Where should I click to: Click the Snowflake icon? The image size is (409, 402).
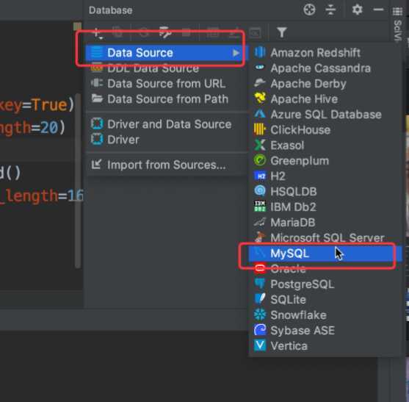(x=260, y=315)
